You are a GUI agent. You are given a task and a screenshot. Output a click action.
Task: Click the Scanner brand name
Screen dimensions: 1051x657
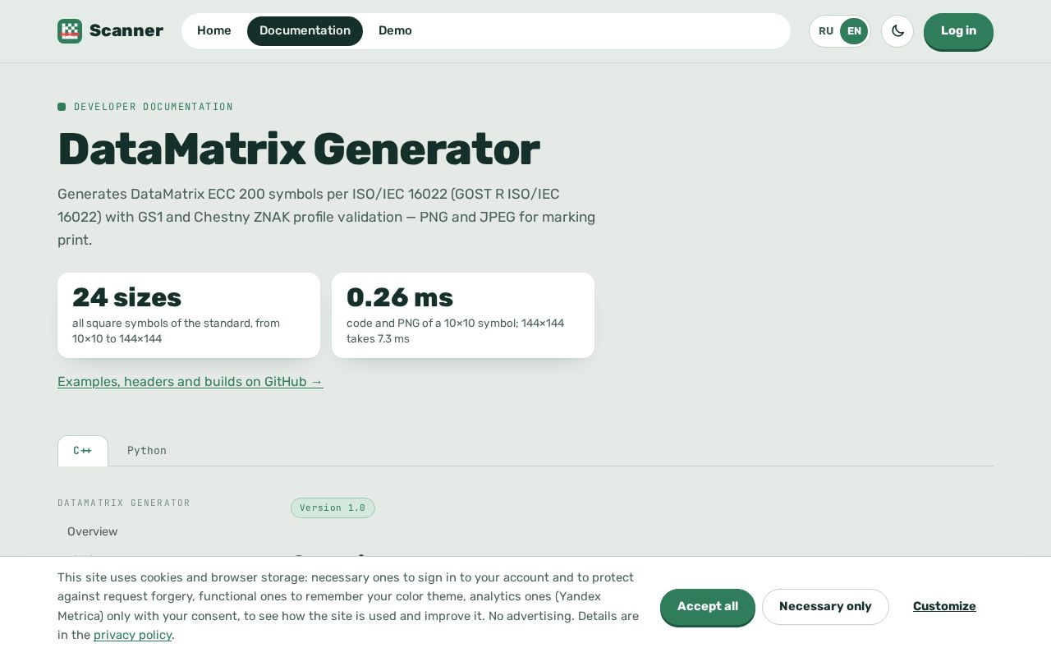(x=126, y=31)
